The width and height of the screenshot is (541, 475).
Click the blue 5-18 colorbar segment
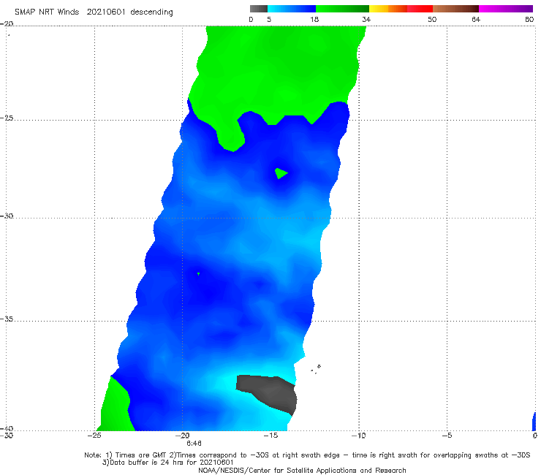tap(292, 9)
